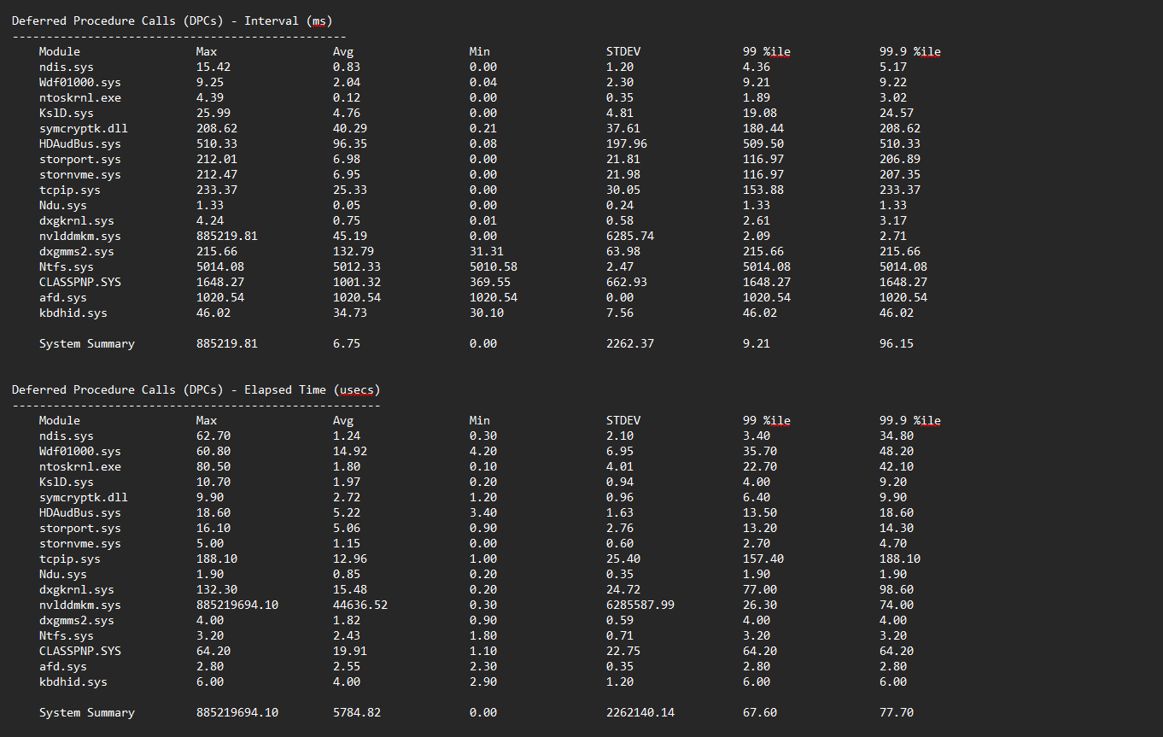Image resolution: width=1163 pixels, height=737 pixels.
Task: Click the STDEV value 6285587.99
Action: point(640,605)
